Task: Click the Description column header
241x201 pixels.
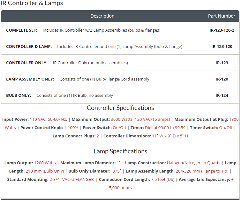Action: point(102,16)
